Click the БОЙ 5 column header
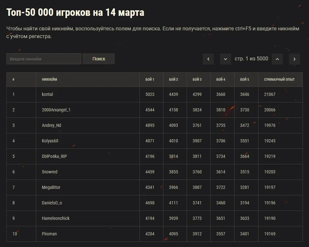This screenshot has width=309, height=247. (245, 79)
